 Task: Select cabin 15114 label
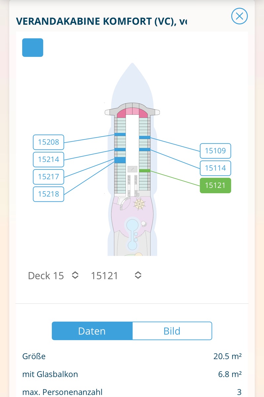tap(215, 168)
